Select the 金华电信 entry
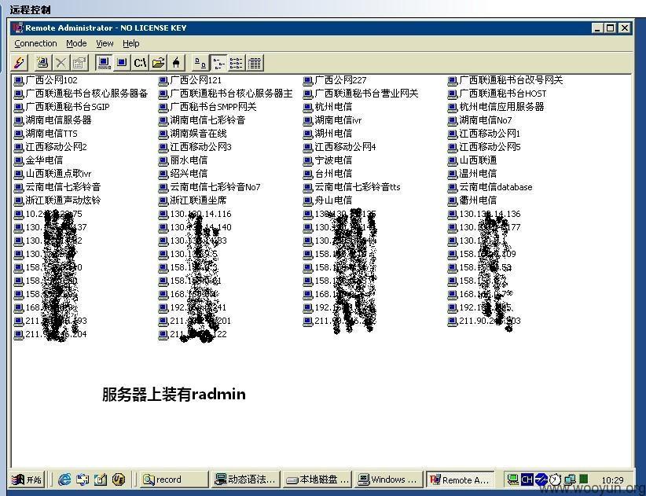Screen dimensions: 646x496 pos(39,160)
